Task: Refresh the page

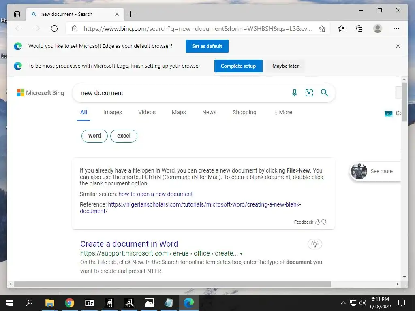Action: [54, 28]
